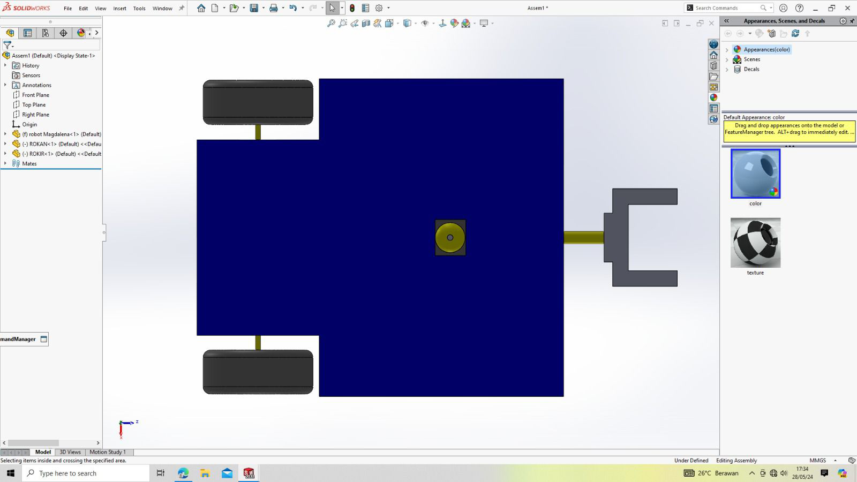Expand the Mates tree node

(x=5, y=163)
